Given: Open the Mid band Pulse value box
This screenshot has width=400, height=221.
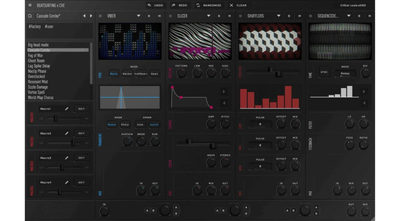Looking at the screenshot, I should click(260, 145).
